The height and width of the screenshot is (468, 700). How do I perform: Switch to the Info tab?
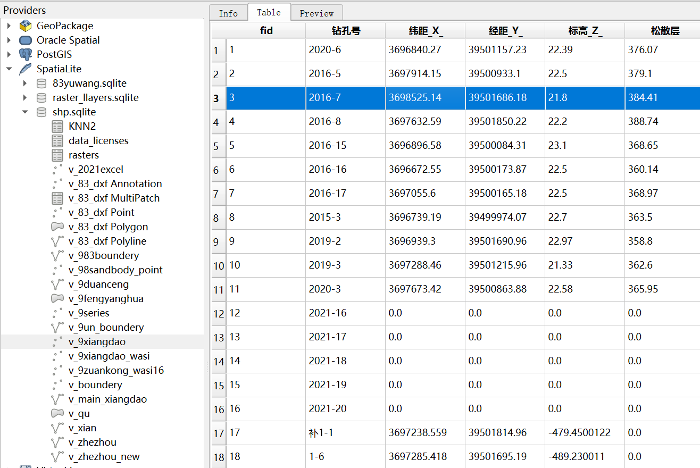coord(228,13)
